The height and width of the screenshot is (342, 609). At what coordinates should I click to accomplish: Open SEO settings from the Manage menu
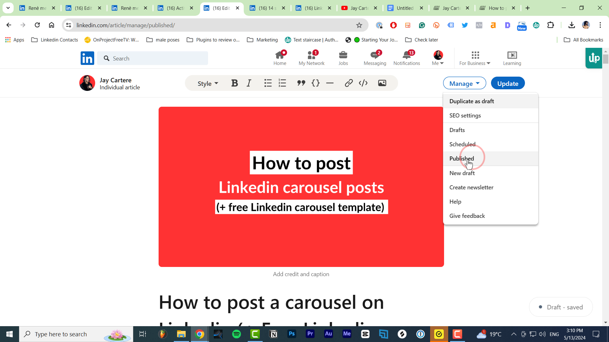[465, 115]
